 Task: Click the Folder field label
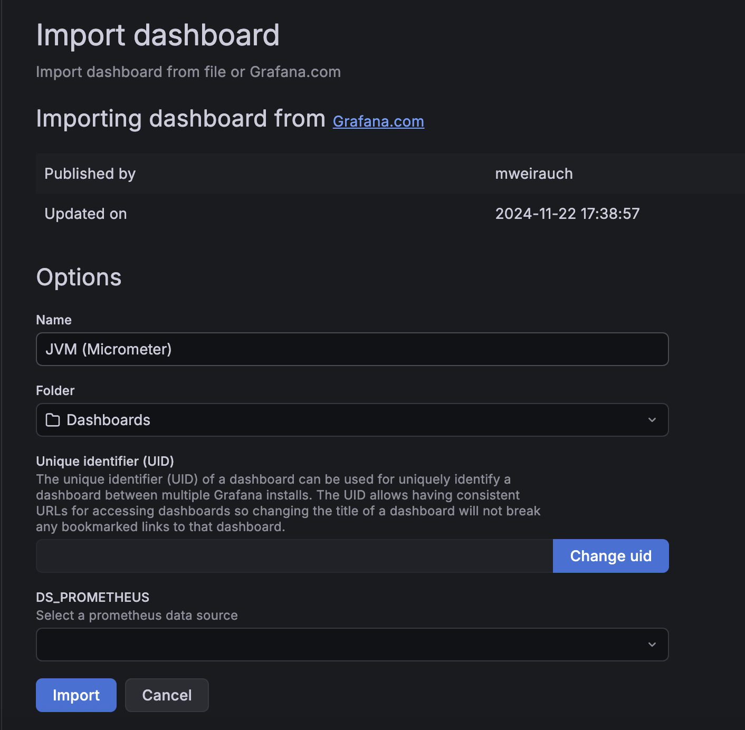tap(55, 390)
